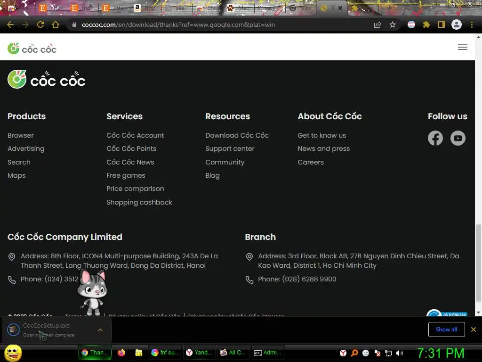
Task: Open the Careers link
Action: [311, 162]
